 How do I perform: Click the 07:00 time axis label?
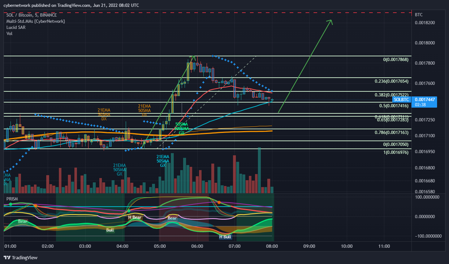[x=235, y=246]
